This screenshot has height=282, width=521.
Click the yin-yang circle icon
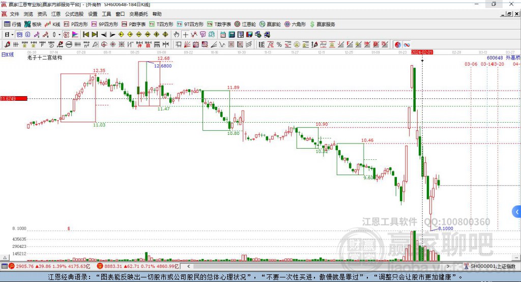pos(397,45)
